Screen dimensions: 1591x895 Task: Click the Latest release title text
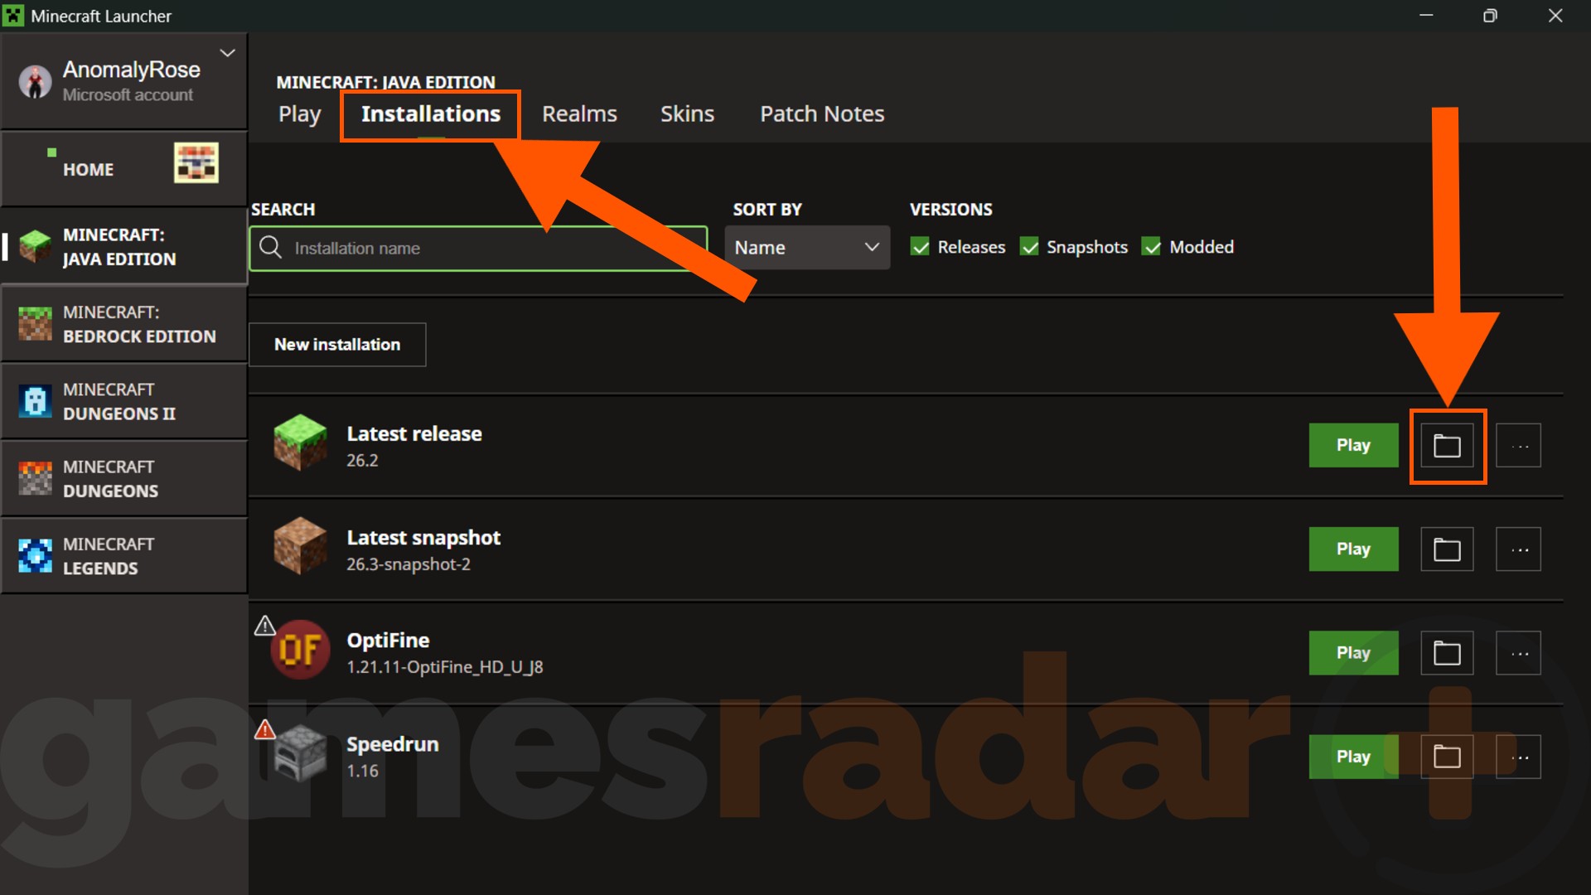(x=414, y=433)
